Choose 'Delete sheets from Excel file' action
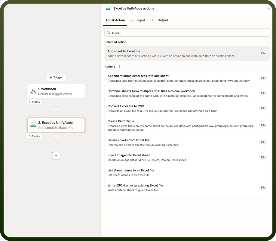Image resolution: width=276 pixels, height=241 pixels. [187, 142]
